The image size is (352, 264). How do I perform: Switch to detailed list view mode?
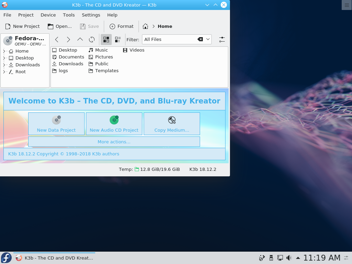point(118,40)
